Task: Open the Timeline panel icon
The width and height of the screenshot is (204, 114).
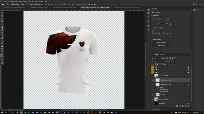Action: pos(194,10)
